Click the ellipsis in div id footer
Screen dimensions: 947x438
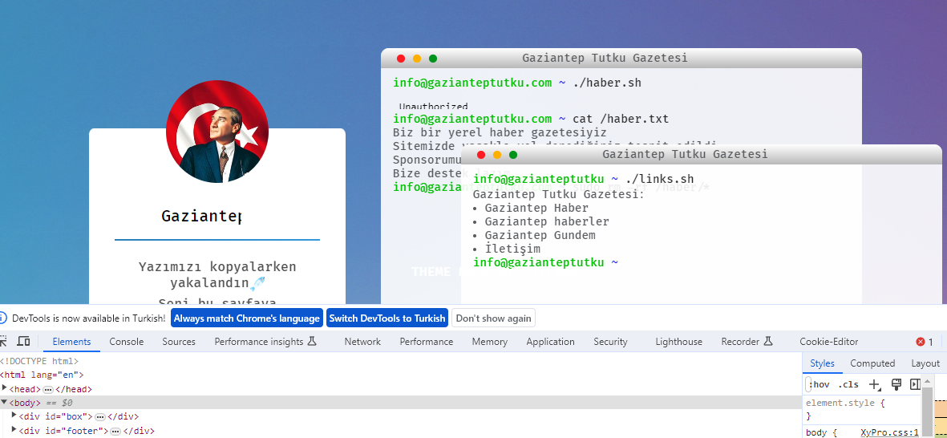[115, 432]
